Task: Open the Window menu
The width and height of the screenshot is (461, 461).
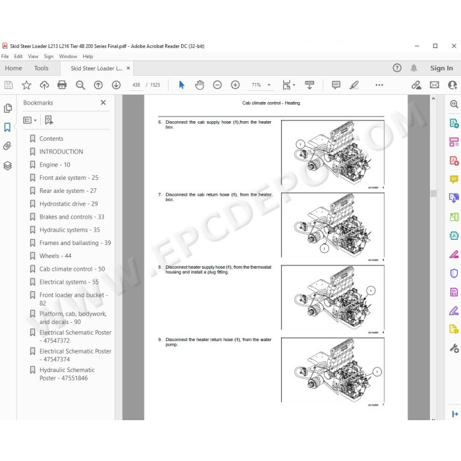Action: tap(68, 56)
